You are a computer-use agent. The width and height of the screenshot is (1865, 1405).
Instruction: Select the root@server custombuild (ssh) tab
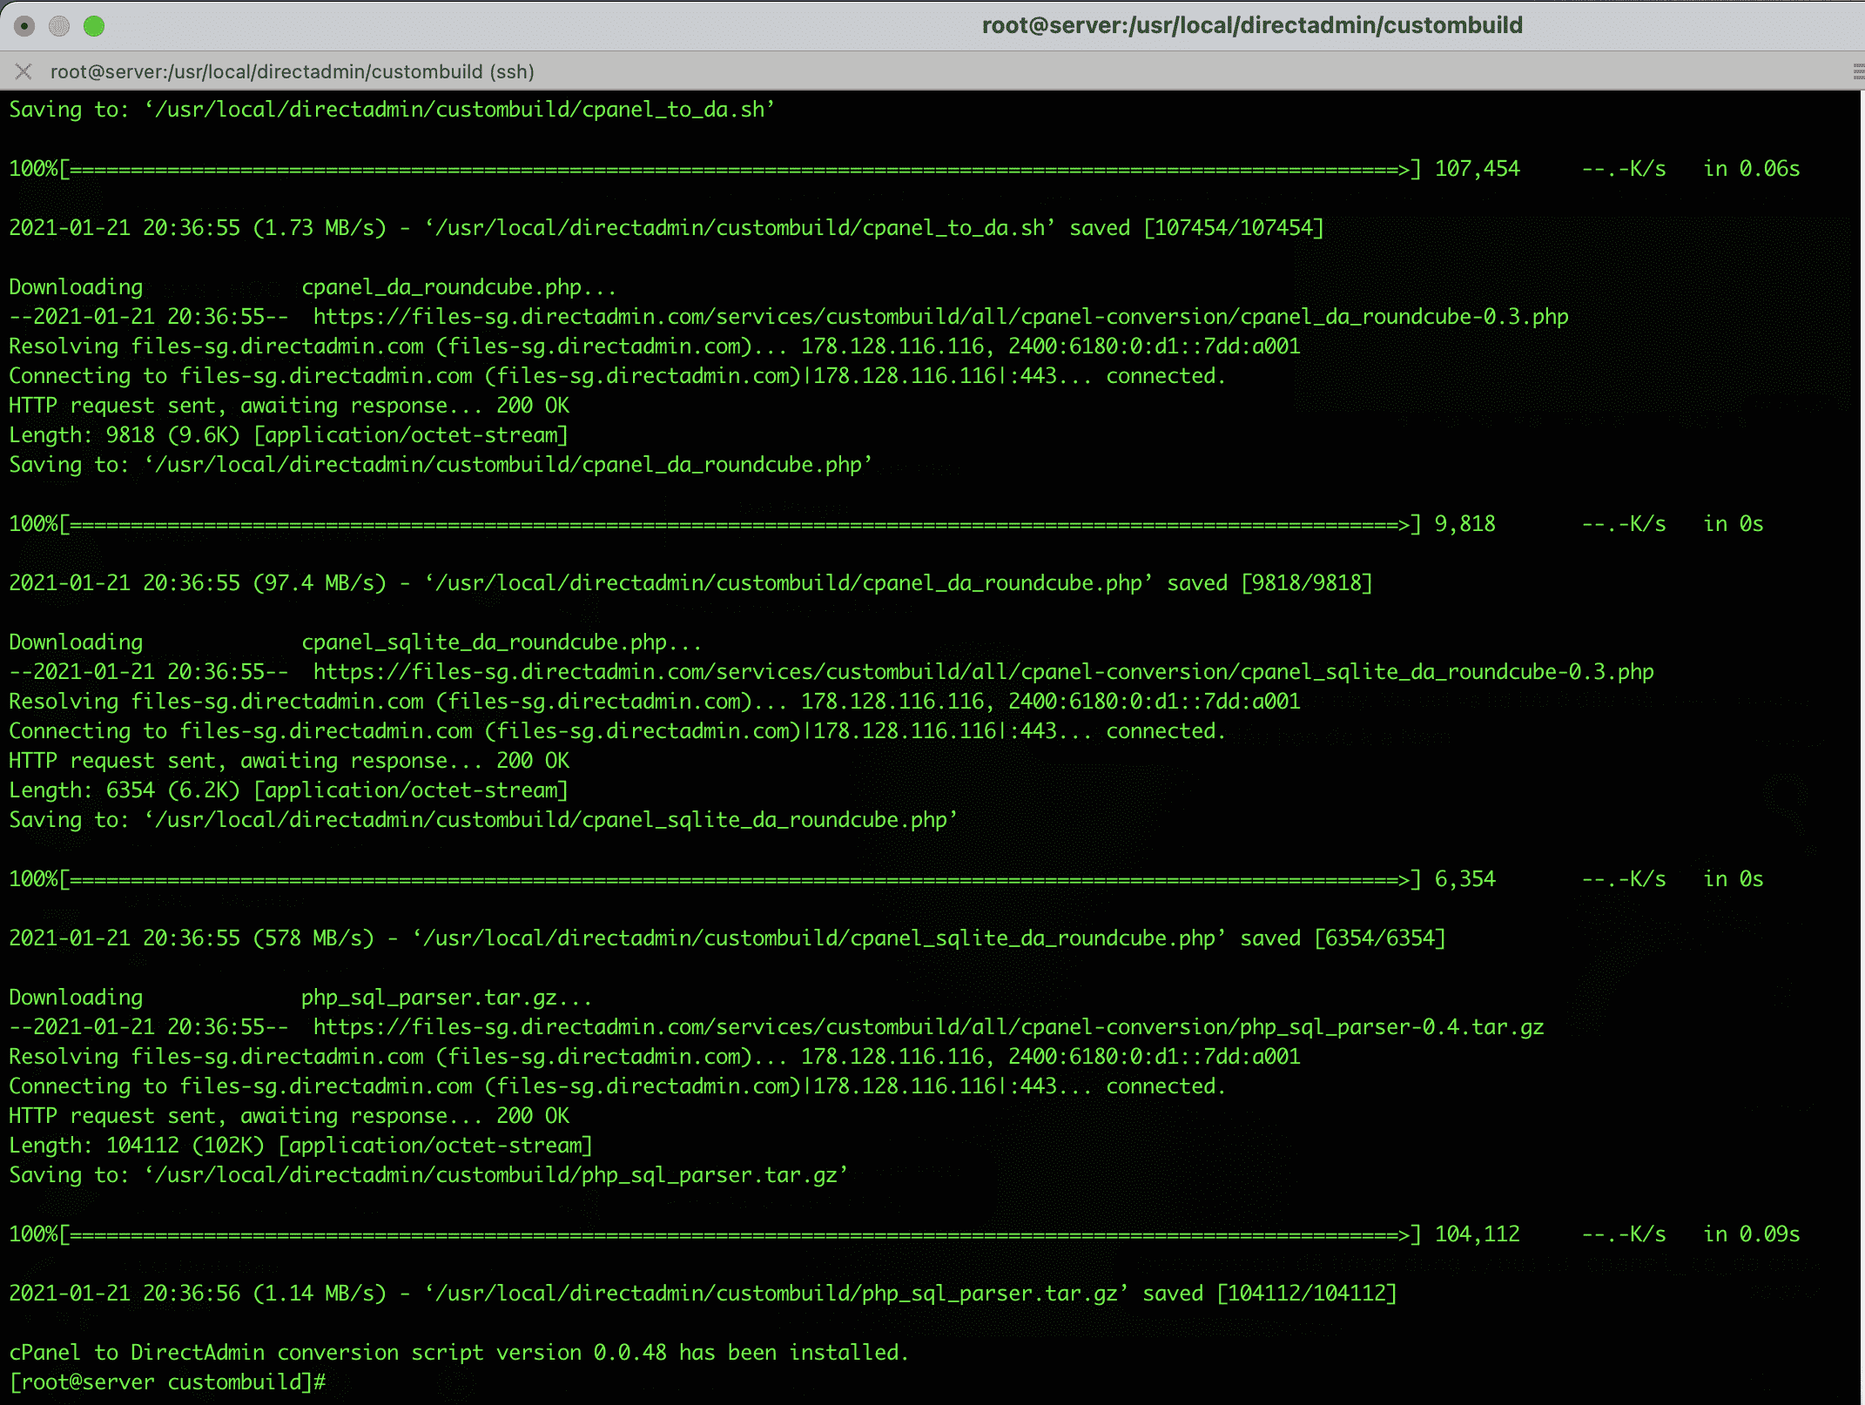[x=292, y=71]
